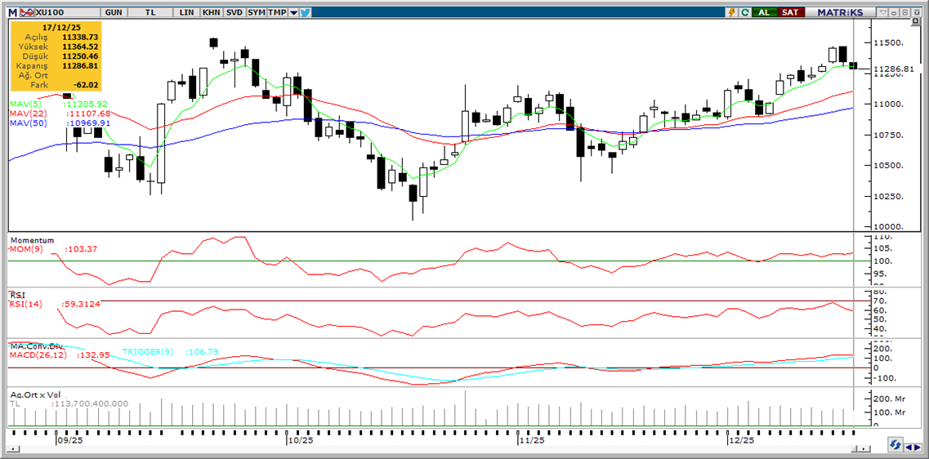Click the Twitter bird icon
929x459 pixels.
305,12
